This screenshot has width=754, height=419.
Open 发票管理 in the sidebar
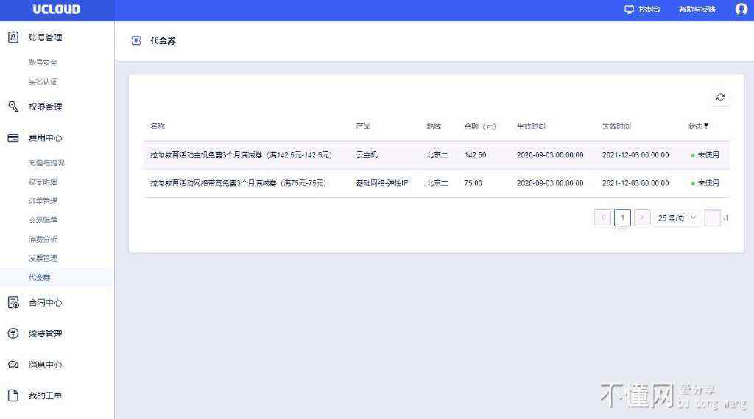(x=43, y=258)
